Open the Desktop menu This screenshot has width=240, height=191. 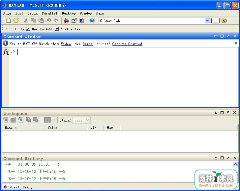(69, 14)
